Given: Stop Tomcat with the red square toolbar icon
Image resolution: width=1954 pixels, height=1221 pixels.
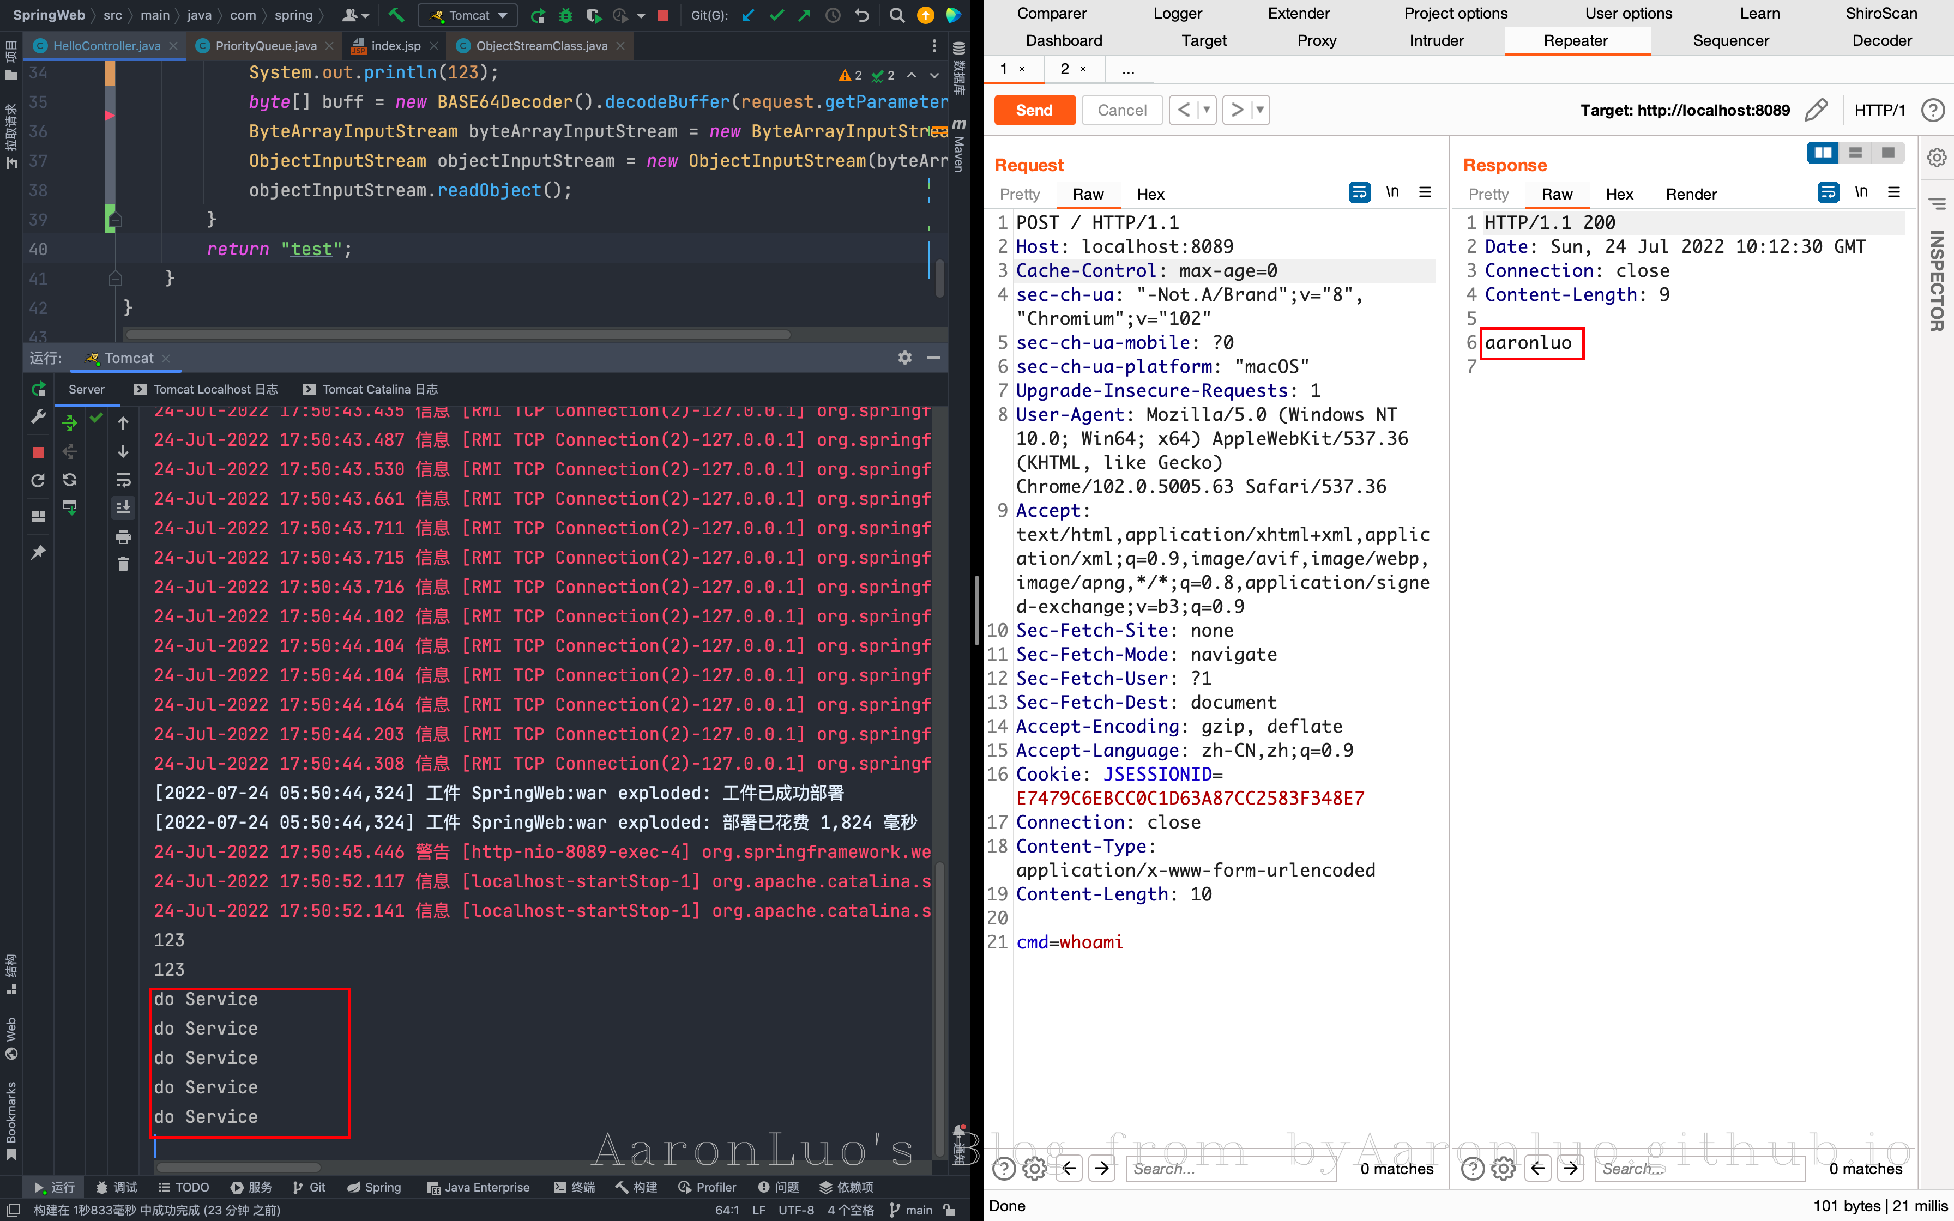Looking at the screenshot, I should (x=663, y=15).
